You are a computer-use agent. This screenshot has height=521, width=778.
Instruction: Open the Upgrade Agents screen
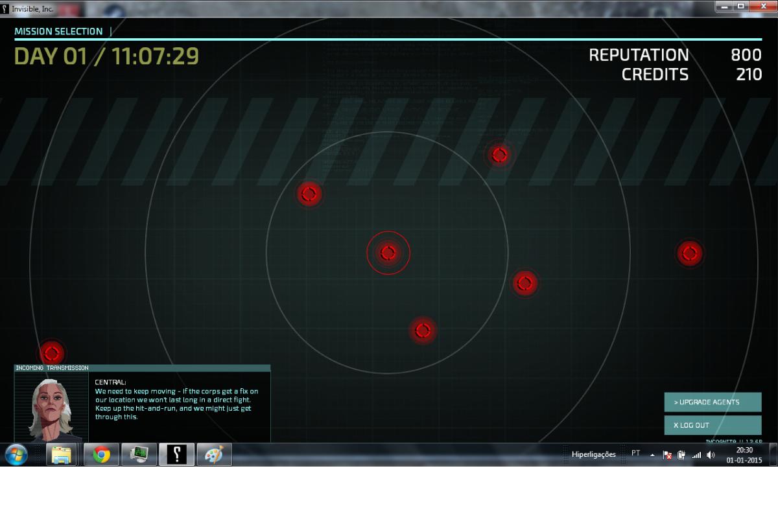tap(713, 402)
